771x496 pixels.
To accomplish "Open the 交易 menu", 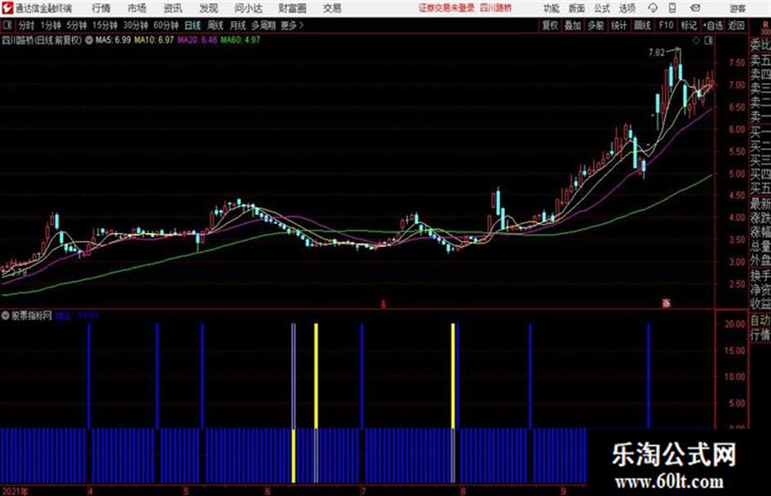I will click(x=332, y=8).
